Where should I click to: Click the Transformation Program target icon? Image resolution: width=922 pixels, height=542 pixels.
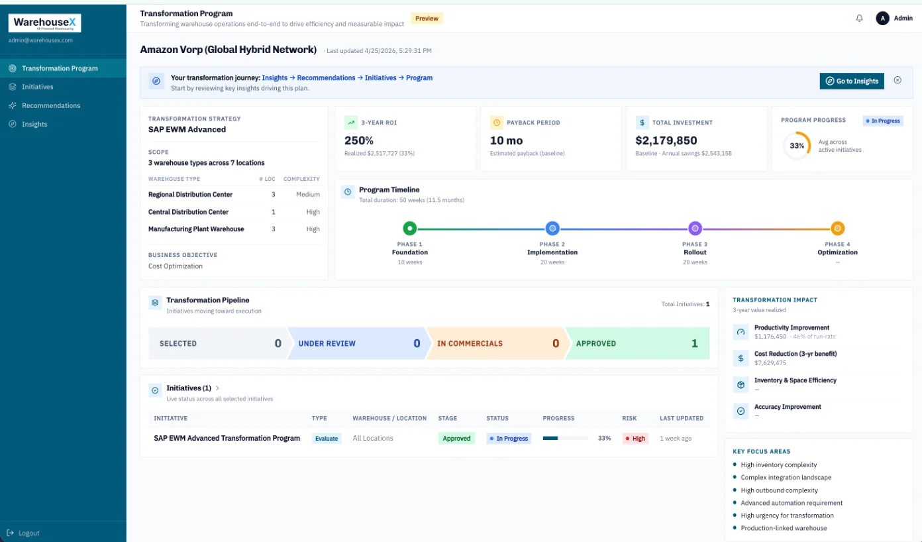pos(13,68)
